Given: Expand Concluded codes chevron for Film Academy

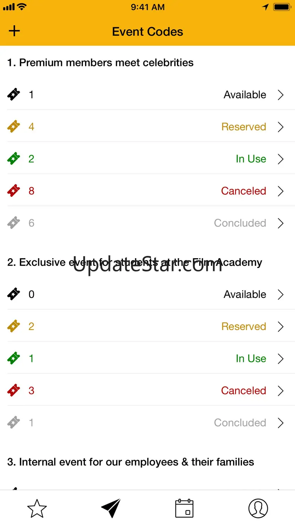Looking at the screenshot, I should (x=281, y=422).
